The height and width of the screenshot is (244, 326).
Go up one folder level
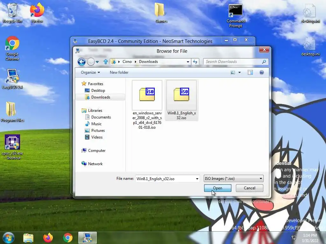pos(106,62)
